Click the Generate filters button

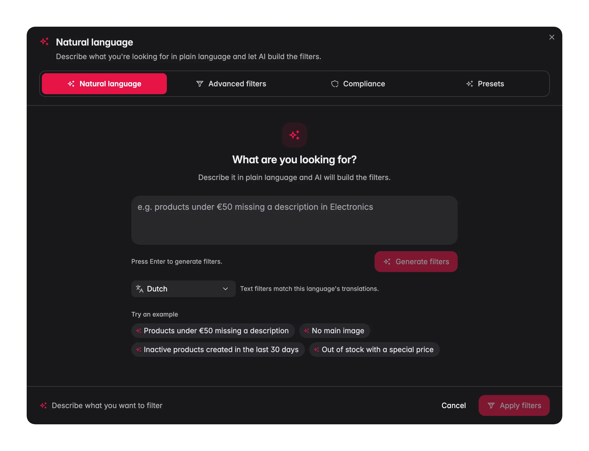click(416, 262)
